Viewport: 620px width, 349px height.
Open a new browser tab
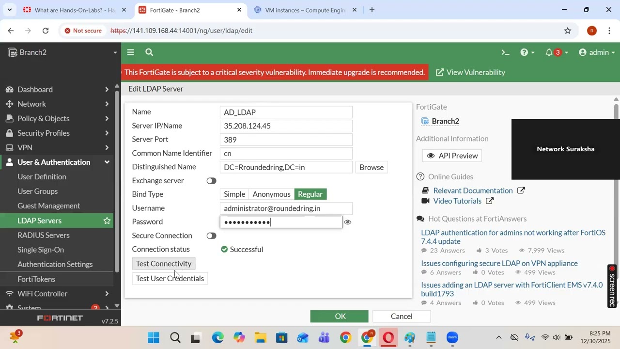click(372, 10)
